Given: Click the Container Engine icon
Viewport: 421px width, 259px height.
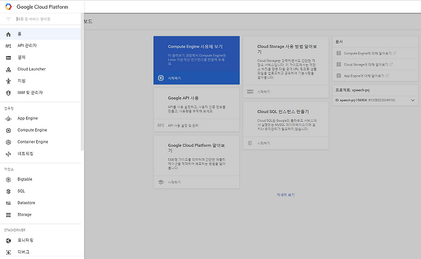Looking at the screenshot, I should coord(8,142).
